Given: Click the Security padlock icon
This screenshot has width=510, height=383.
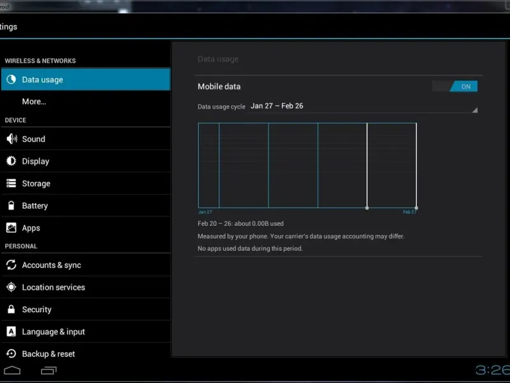Looking at the screenshot, I should [x=11, y=309].
